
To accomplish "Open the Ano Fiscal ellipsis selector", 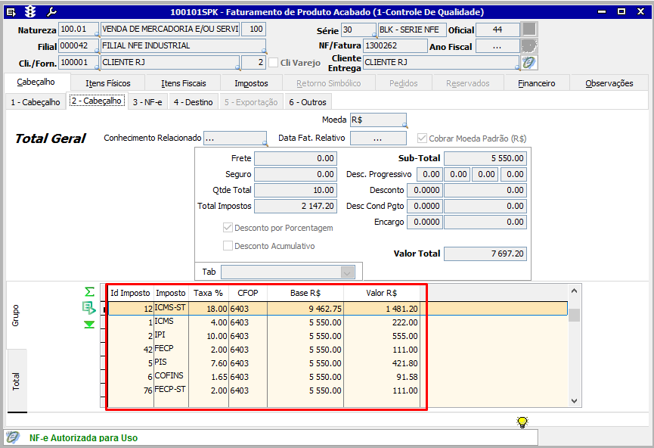I will [x=497, y=46].
